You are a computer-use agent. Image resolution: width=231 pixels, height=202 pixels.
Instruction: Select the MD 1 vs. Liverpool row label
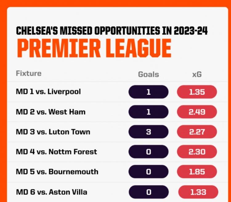pyautogui.click(x=48, y=92)
